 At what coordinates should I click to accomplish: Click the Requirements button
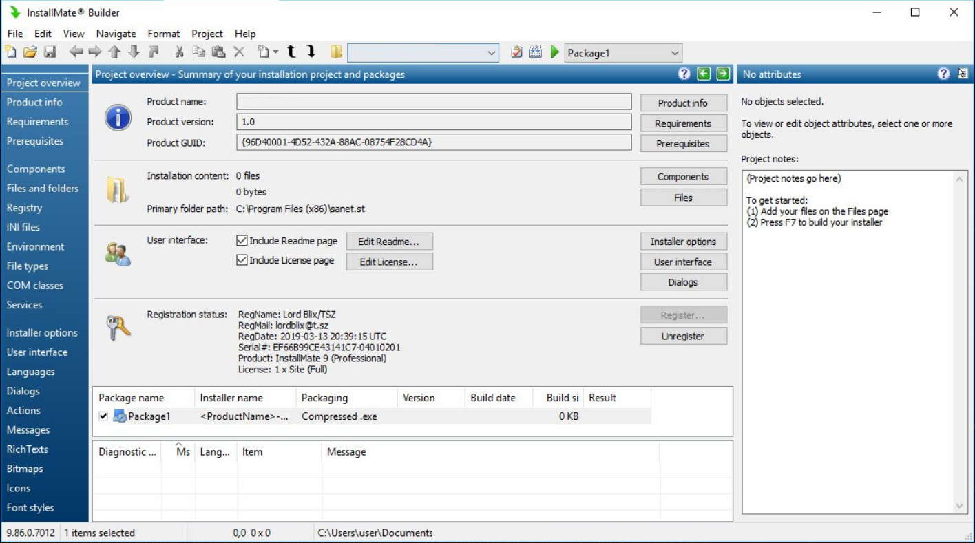683,124
